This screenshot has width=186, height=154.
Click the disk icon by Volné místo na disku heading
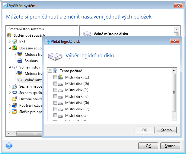pos(87,34)
